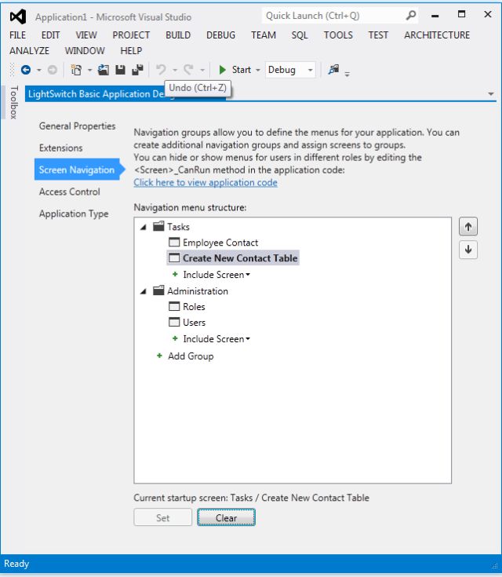Viewport: 502px width, 577px height.
Task: Click the Quick Launch search magnifier icon
Action: pos(411,16)
